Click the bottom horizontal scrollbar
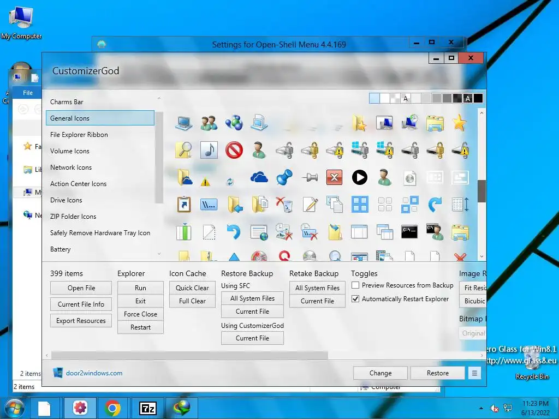Image resolution: width=559 pixels, height=419 pixels. click(189, 355)
